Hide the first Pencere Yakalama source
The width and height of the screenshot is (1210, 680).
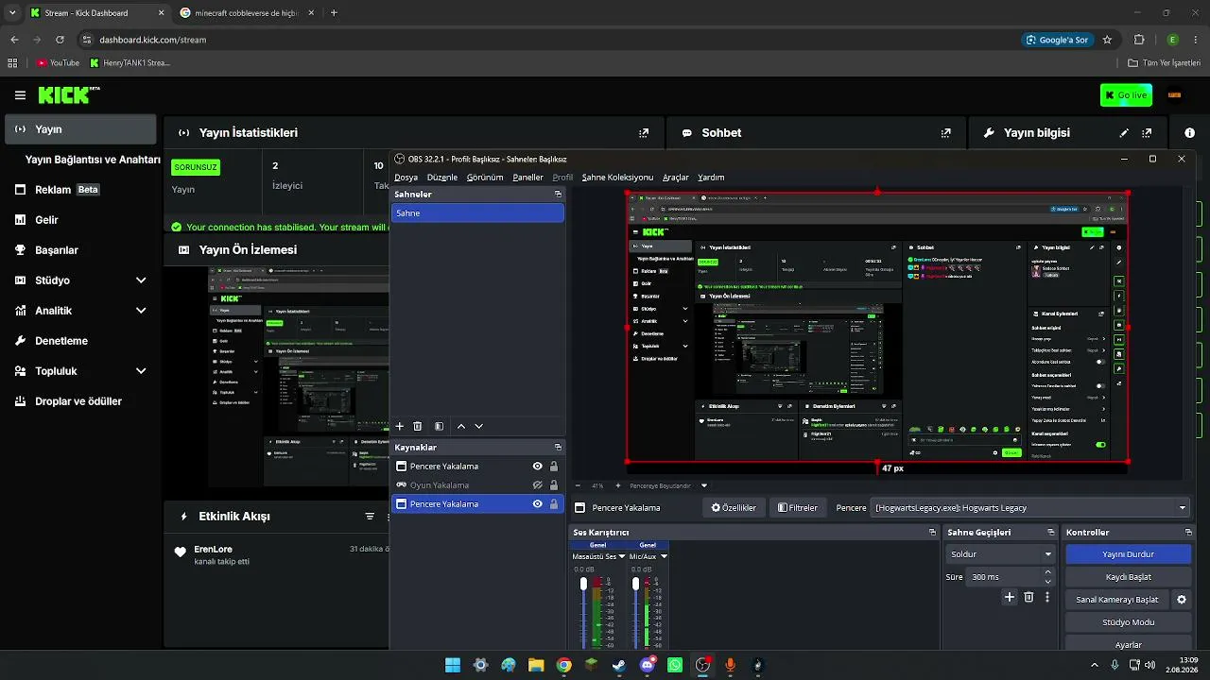[x=537, y=467]
